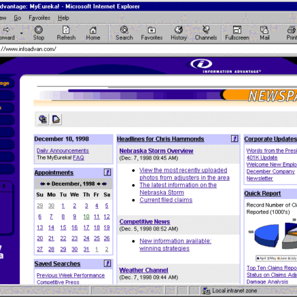Open the Go menu
The height and width of the screenshot is (297, 297).
(x=17, y=18)
